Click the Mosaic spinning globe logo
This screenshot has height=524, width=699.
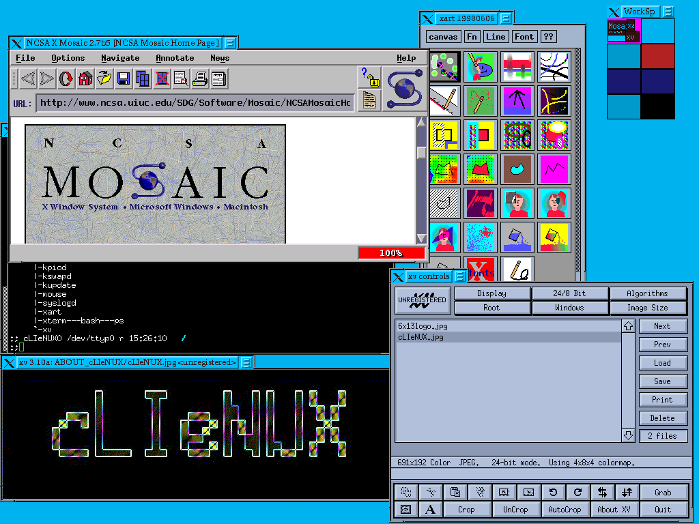[405, 88]
